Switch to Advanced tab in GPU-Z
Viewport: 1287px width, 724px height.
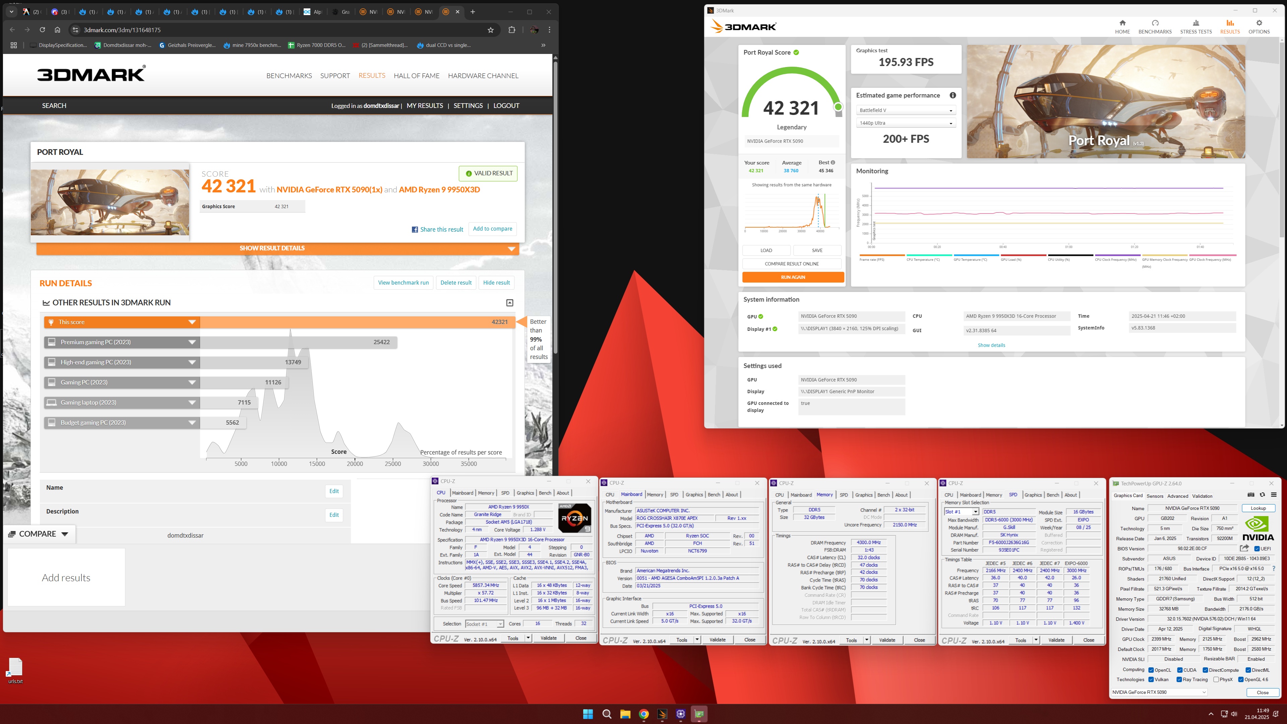pos(1177,496)
